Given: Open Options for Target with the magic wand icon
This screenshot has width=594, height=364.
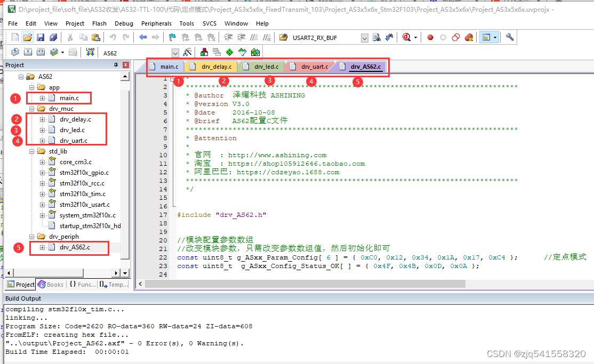Looking at the screenshot, I should (187, 52).
